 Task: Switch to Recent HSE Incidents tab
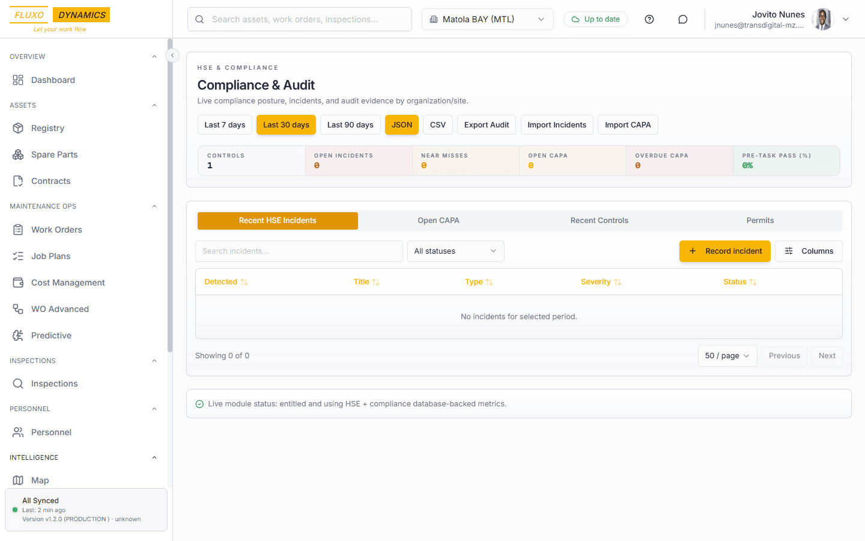click(278, 221)
